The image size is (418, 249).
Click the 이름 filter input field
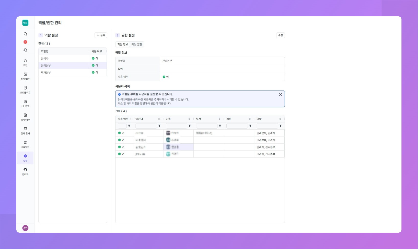click(x=177, y=126)
